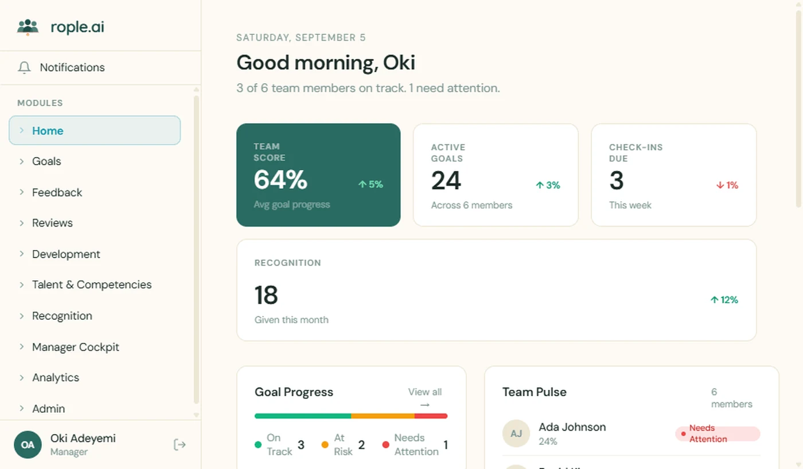Open the Reviews module

coord(95,223)
